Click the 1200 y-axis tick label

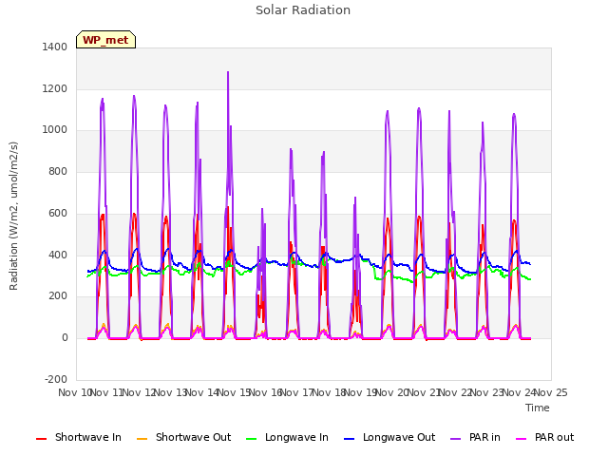point(55,88)
